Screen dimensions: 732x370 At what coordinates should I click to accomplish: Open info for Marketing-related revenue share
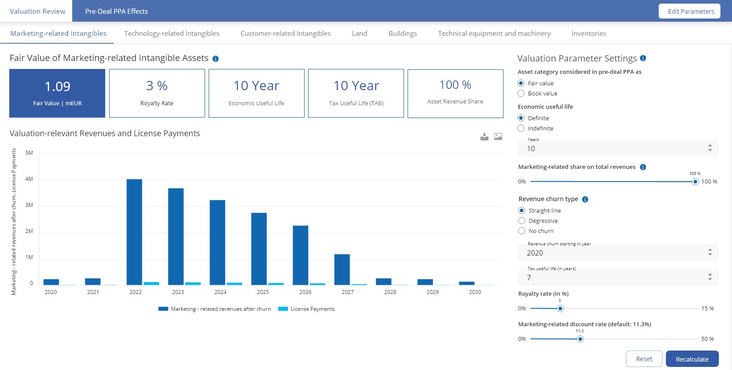pos(643,167)
